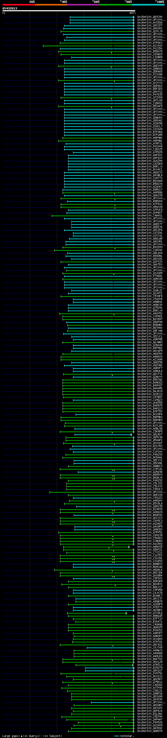Select the UniRef100_Q6P8G2 label
The height and width of the screenshot is (738, 167).
click(150, 86)
